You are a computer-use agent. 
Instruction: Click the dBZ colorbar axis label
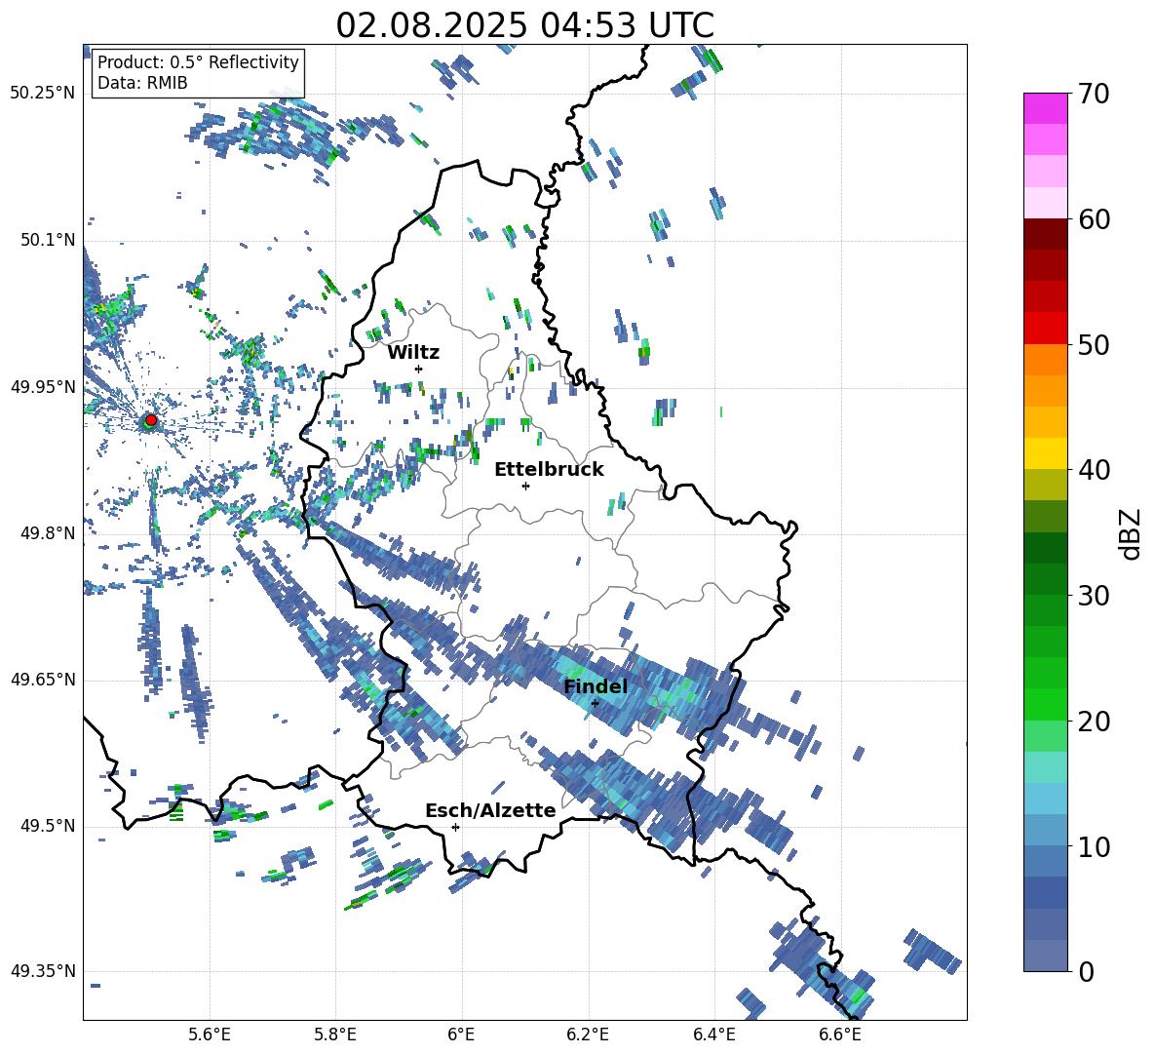[x=1132, y=533]
